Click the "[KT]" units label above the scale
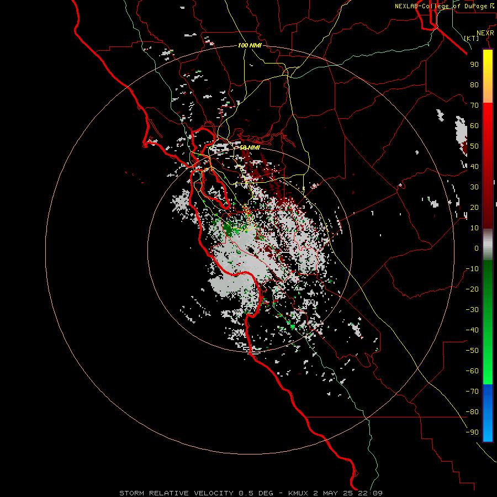Viewport: 497px width, 497px height. pyautogui.click(x=471, y=38)
